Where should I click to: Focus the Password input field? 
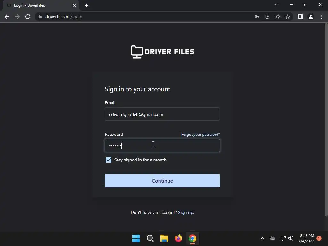click(162, 145)
